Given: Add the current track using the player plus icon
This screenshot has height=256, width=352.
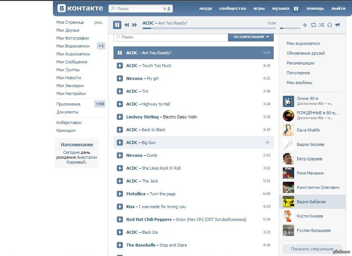Looking at the screenshot, I should point(305,25).
